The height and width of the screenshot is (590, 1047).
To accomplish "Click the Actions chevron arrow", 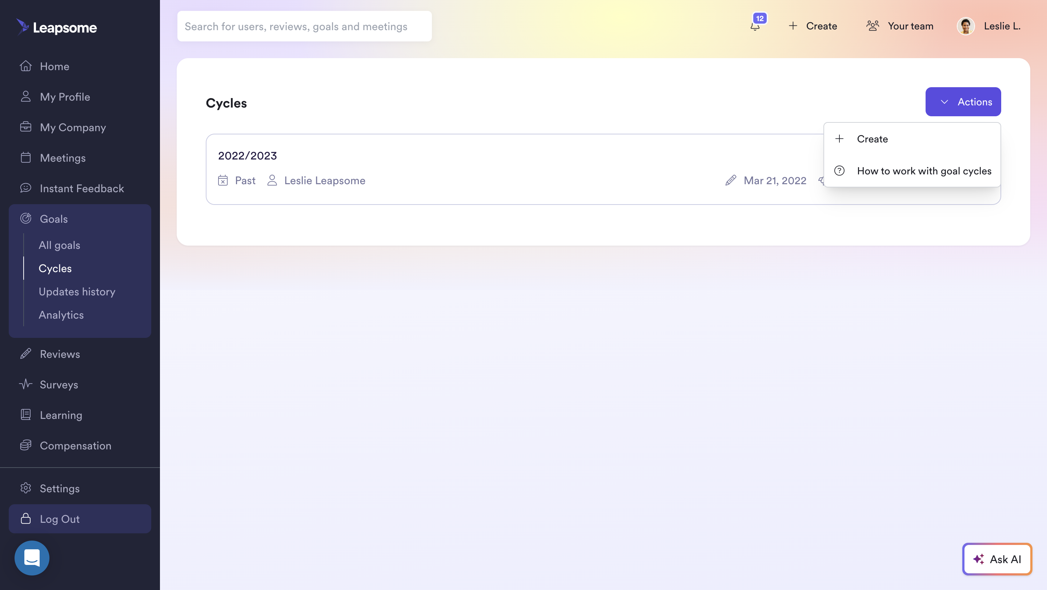I will click(x=944, y=102).
